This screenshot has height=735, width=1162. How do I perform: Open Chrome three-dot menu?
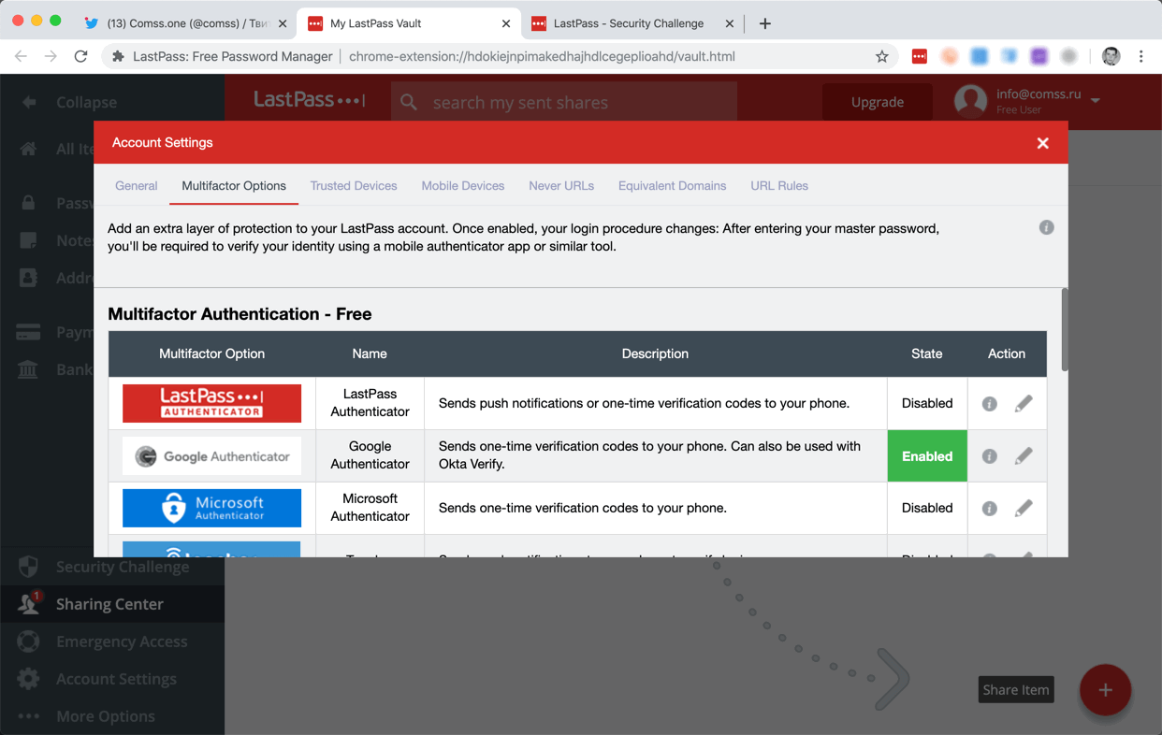point(1141,56)
